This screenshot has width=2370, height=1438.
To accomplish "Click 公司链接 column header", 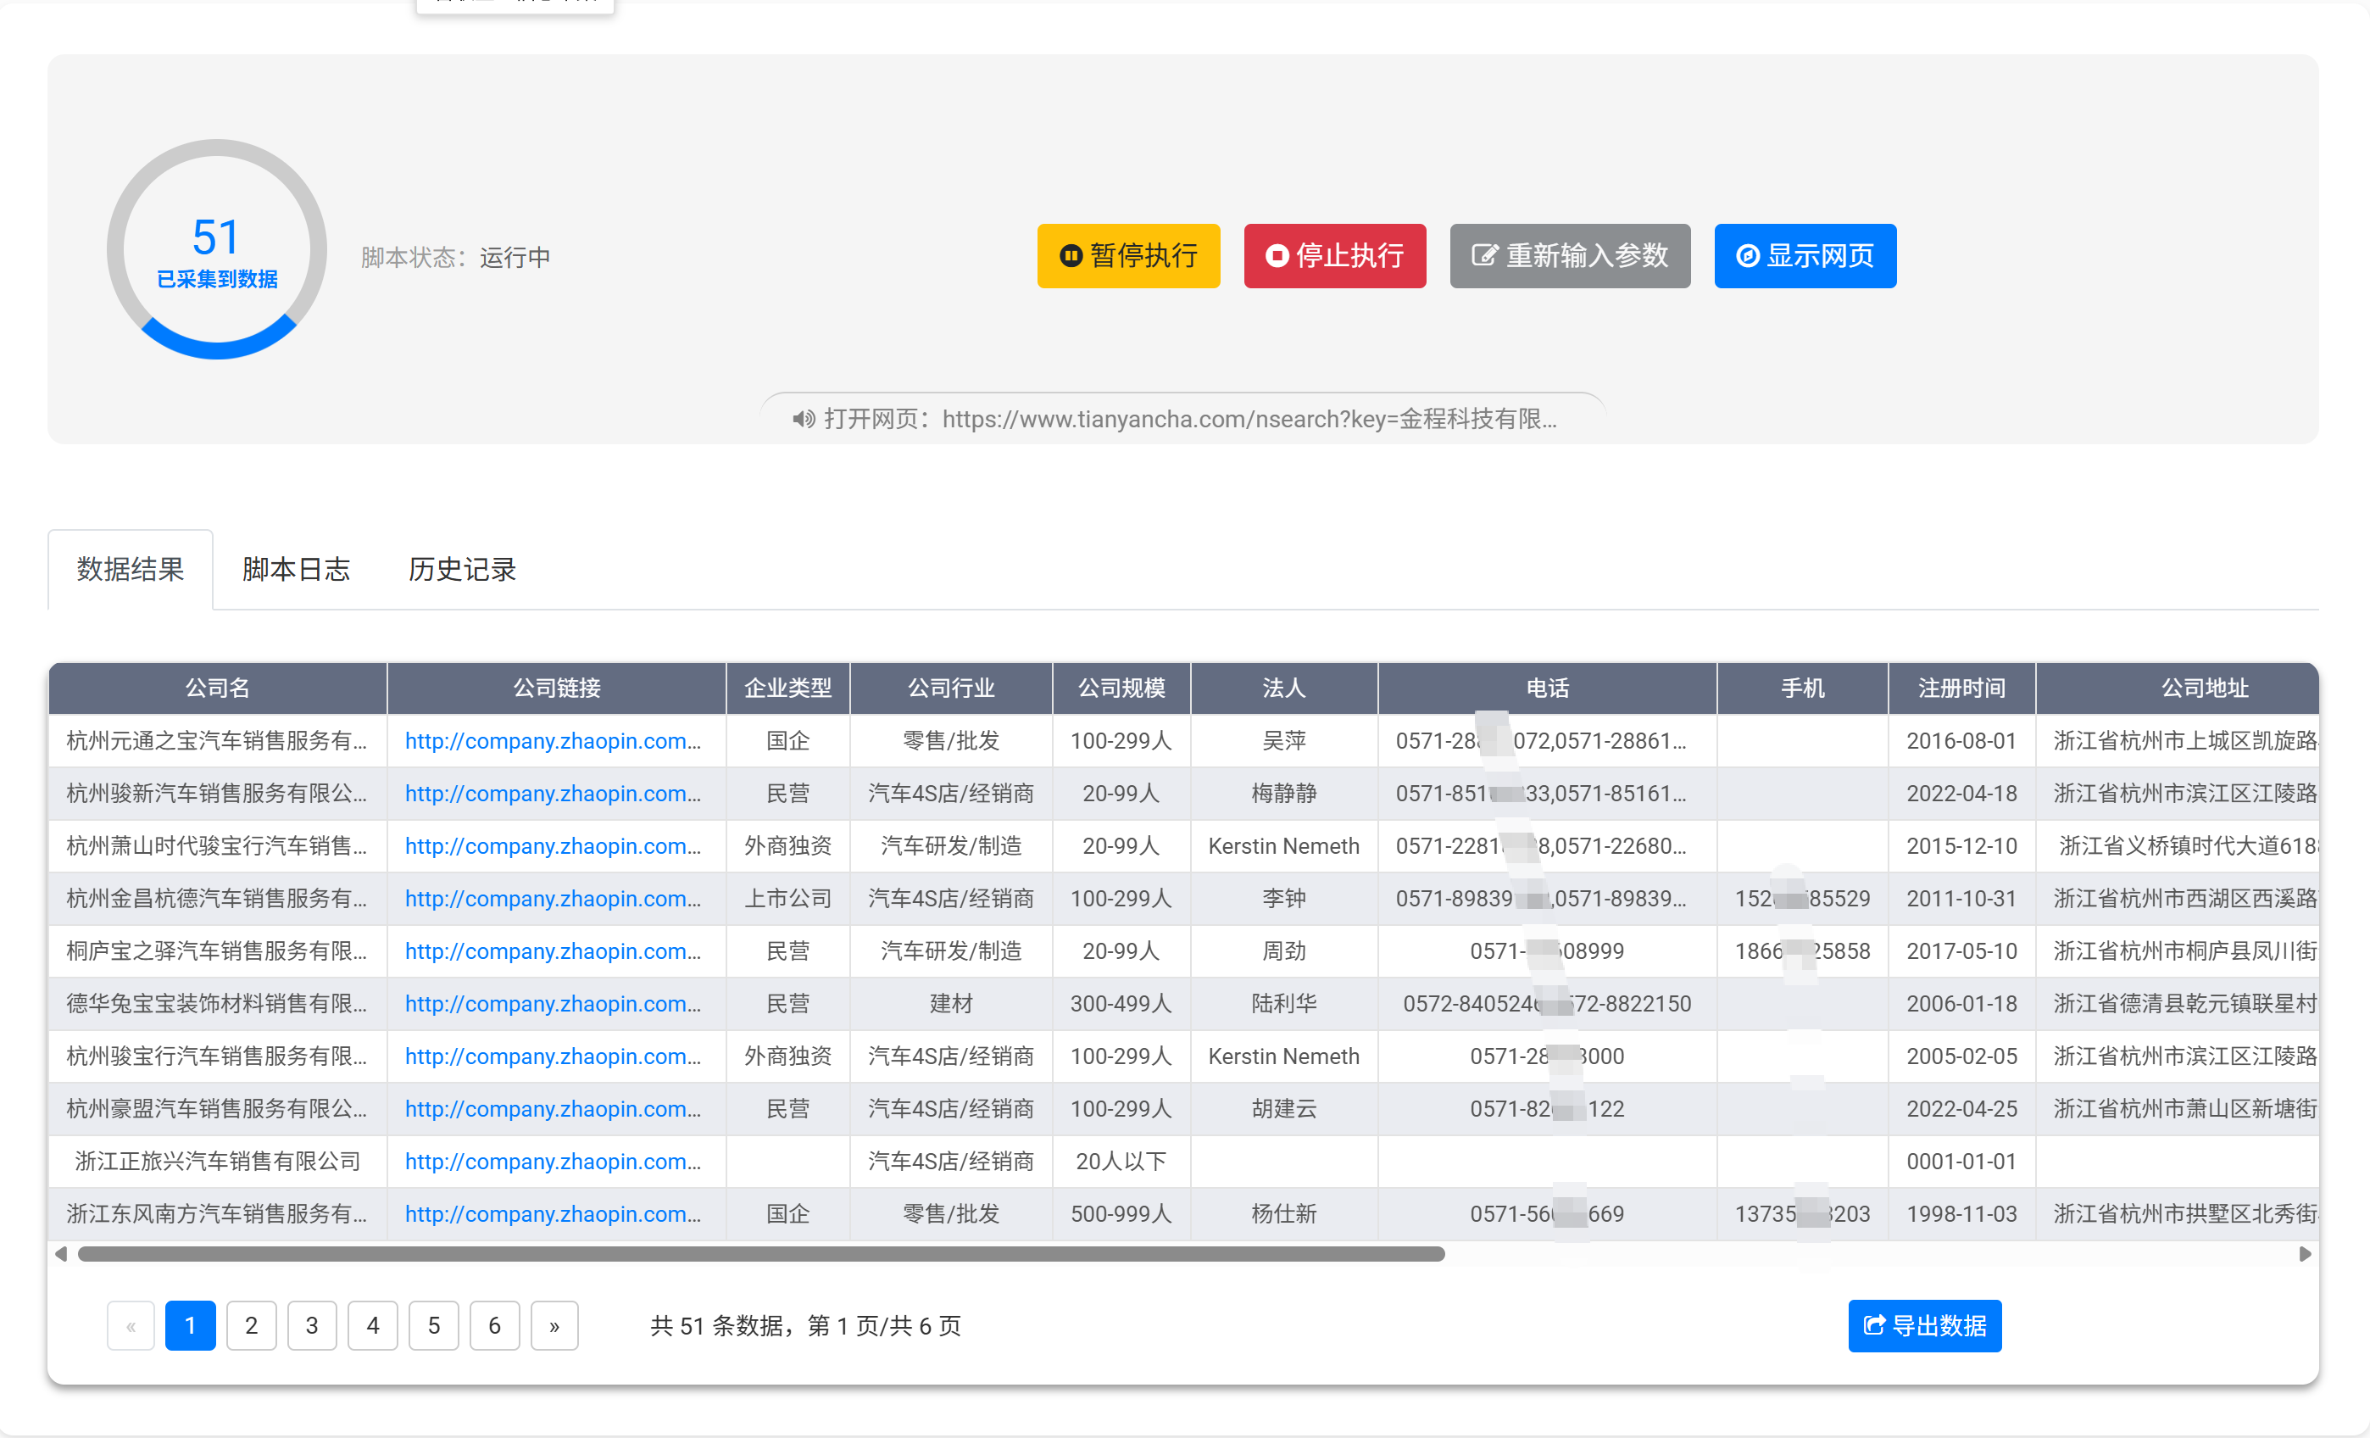I will pos(556,688).
